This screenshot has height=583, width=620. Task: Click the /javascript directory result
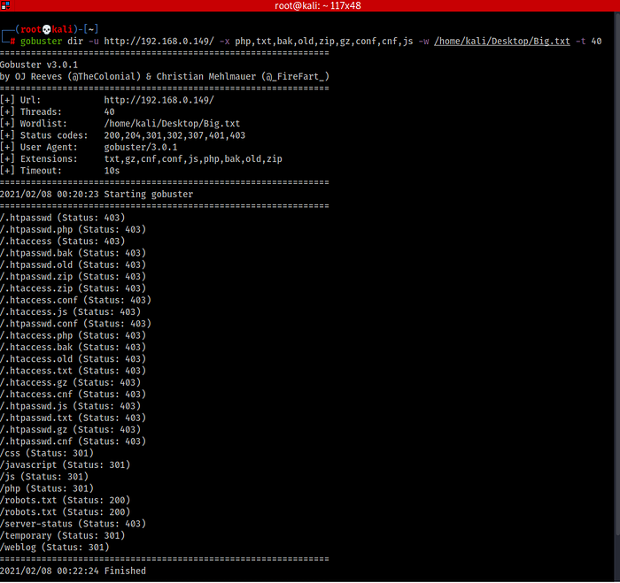66,464
